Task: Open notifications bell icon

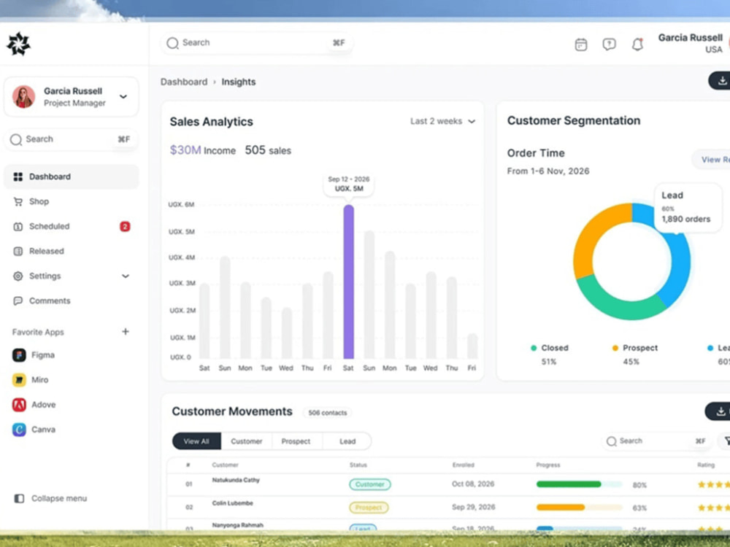Action: point(637,44)
